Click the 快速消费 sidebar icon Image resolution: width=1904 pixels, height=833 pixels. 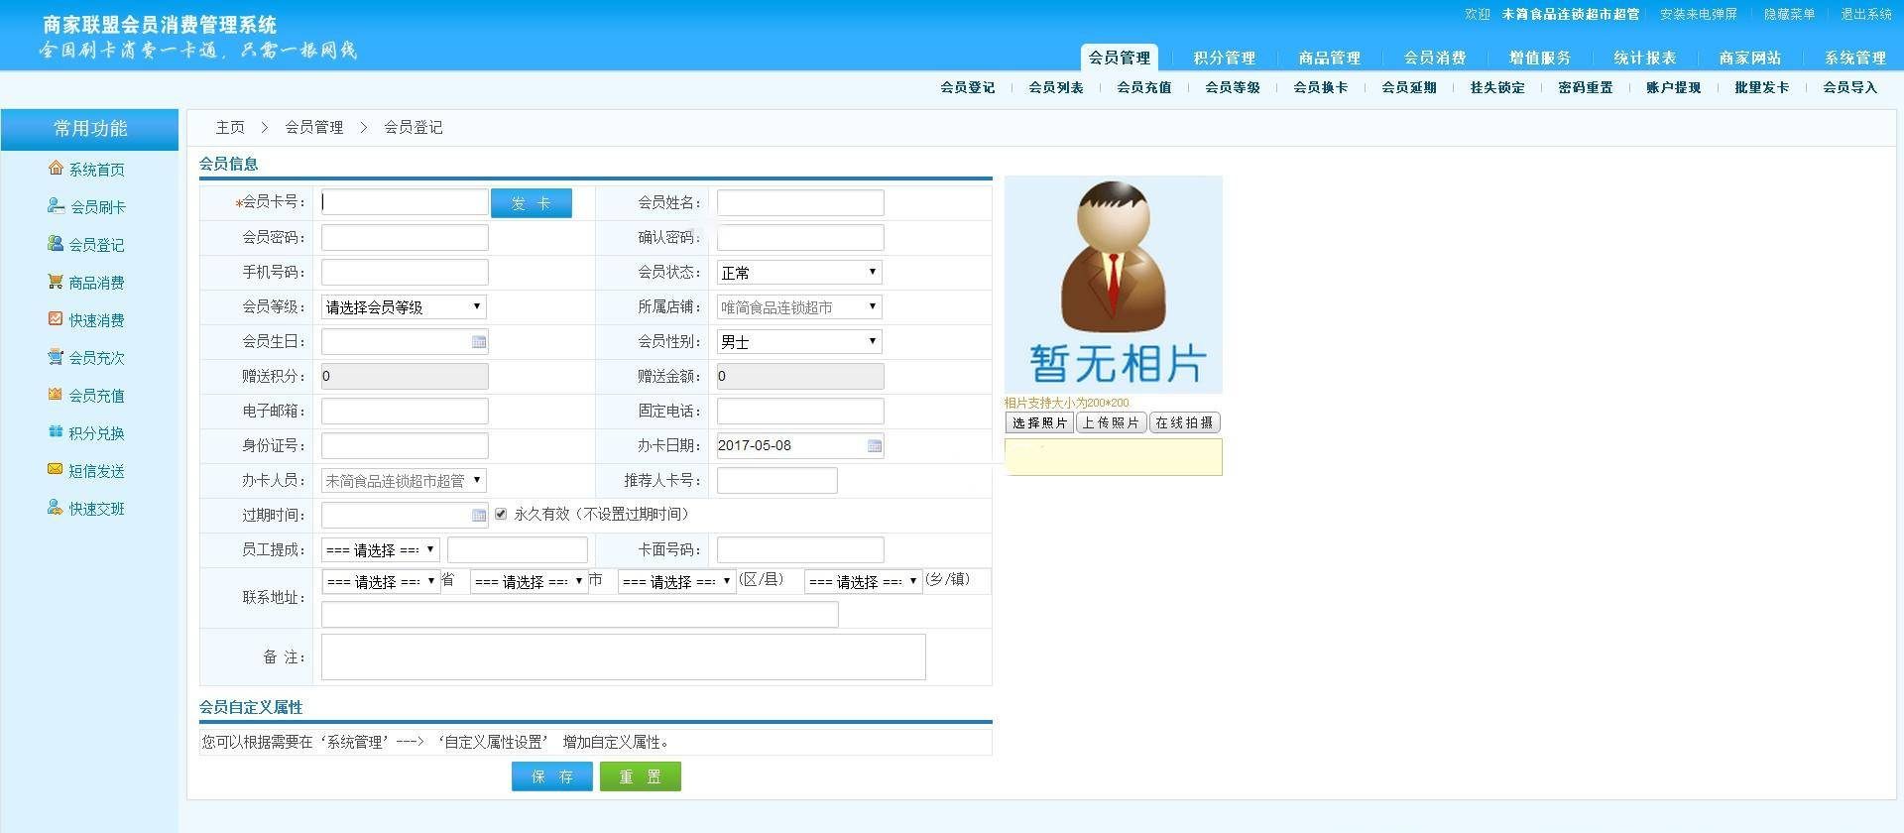point(56,319)
